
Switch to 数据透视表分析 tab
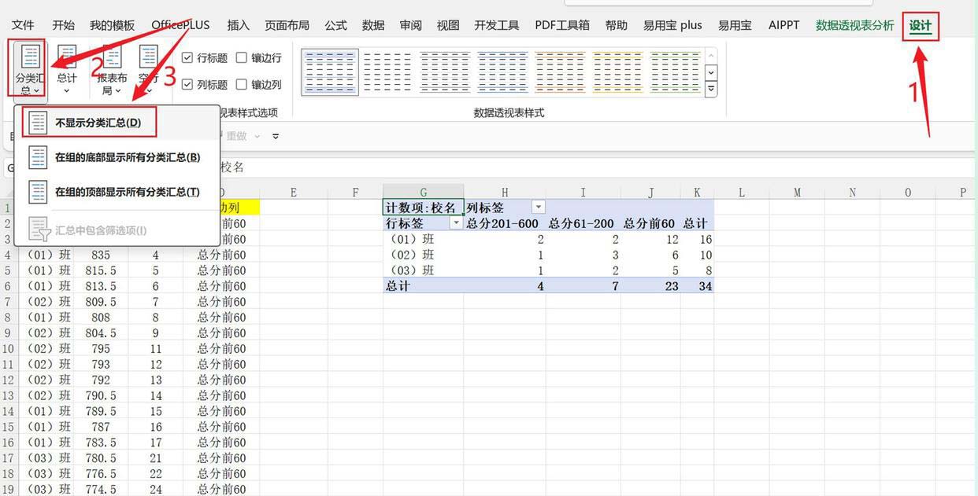[x=855, y=25]
